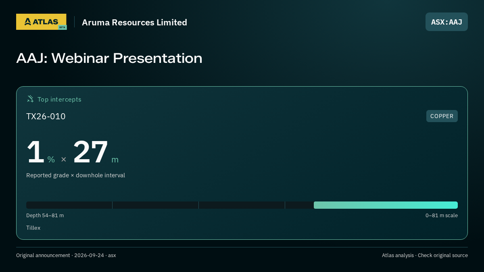
Task: Click the drill intercepts icon beside Top intercepts
Action: [30, 99]
